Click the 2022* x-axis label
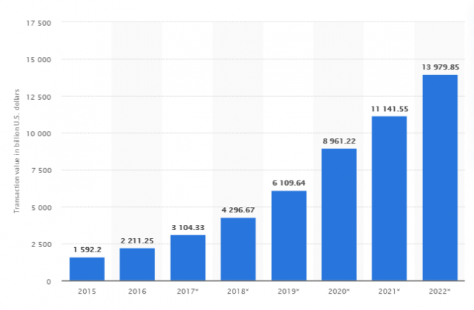This screenshot has width=474, height=310. [x=439, y=292]
